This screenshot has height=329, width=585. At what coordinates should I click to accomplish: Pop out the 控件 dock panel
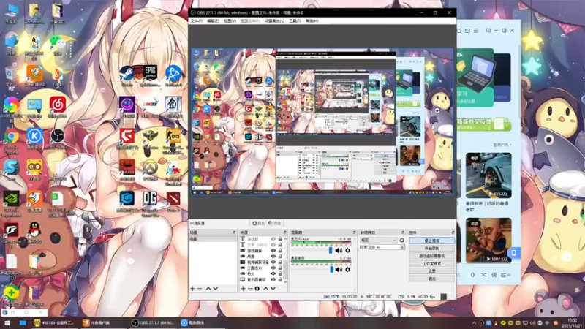tap(453, 232)
